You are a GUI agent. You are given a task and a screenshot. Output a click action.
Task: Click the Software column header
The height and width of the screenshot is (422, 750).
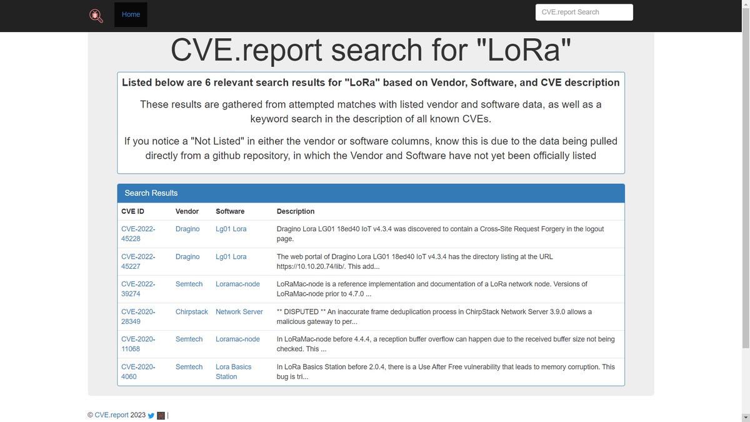click(x=230, y=211)
